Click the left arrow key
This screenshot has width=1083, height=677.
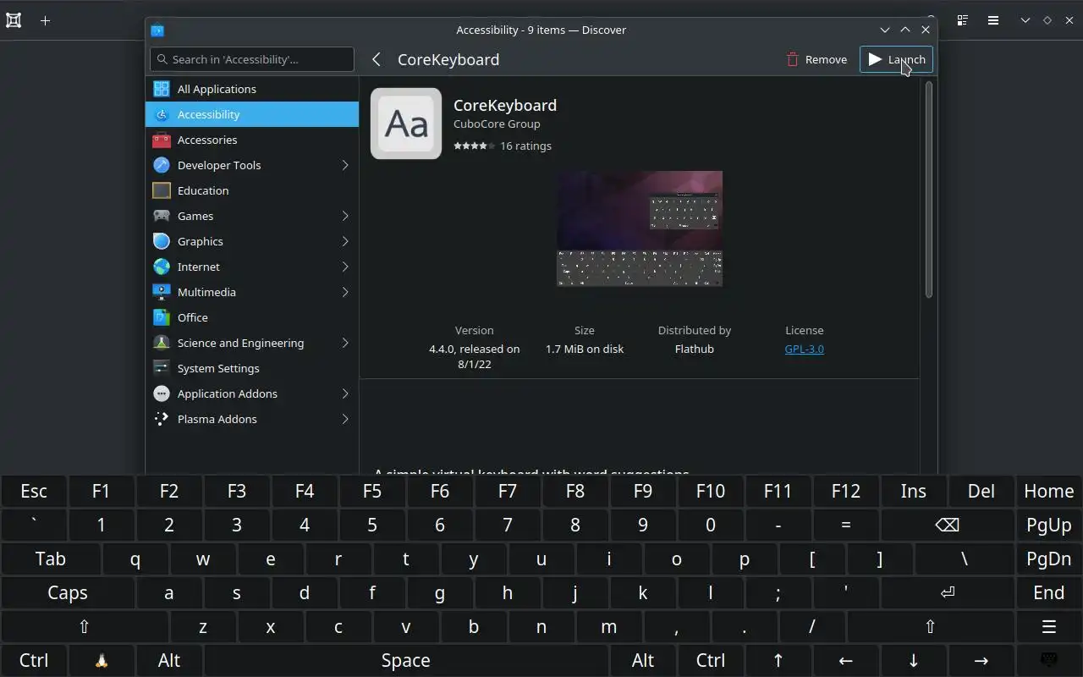pyautogui.click(x=846, y=660)
